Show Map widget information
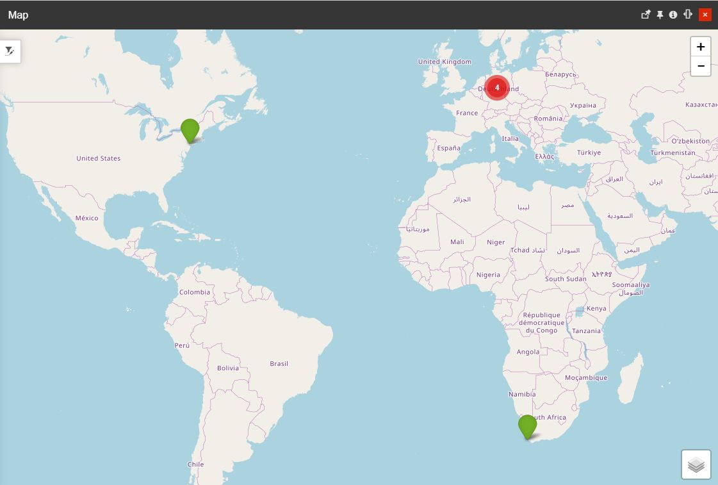718x485 pixels. click(673, 15)
